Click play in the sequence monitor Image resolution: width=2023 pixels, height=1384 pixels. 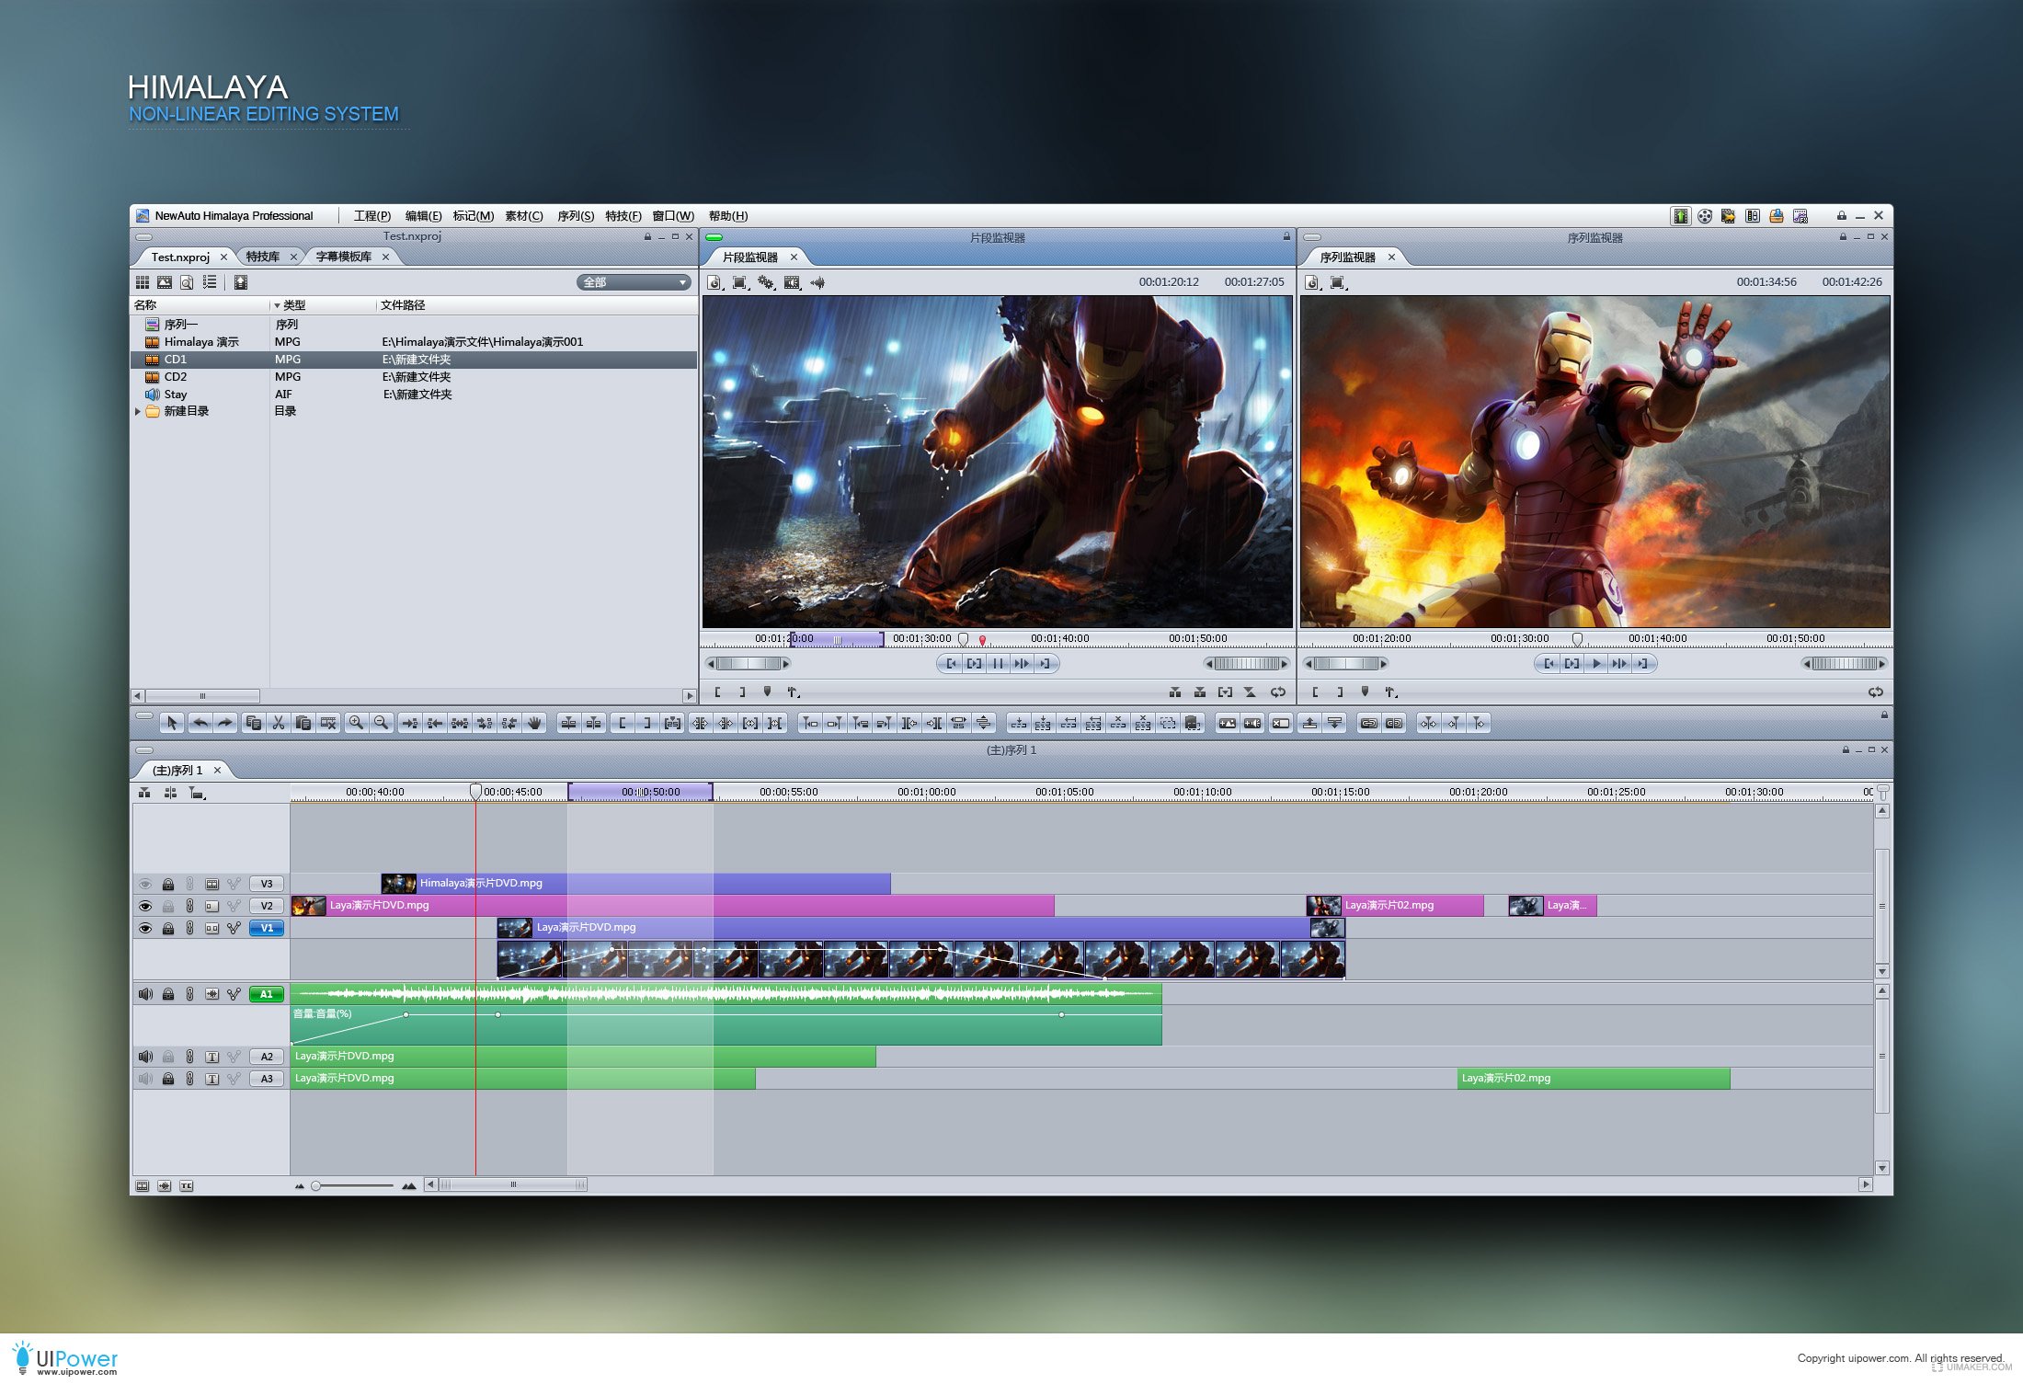(1596, 663)
